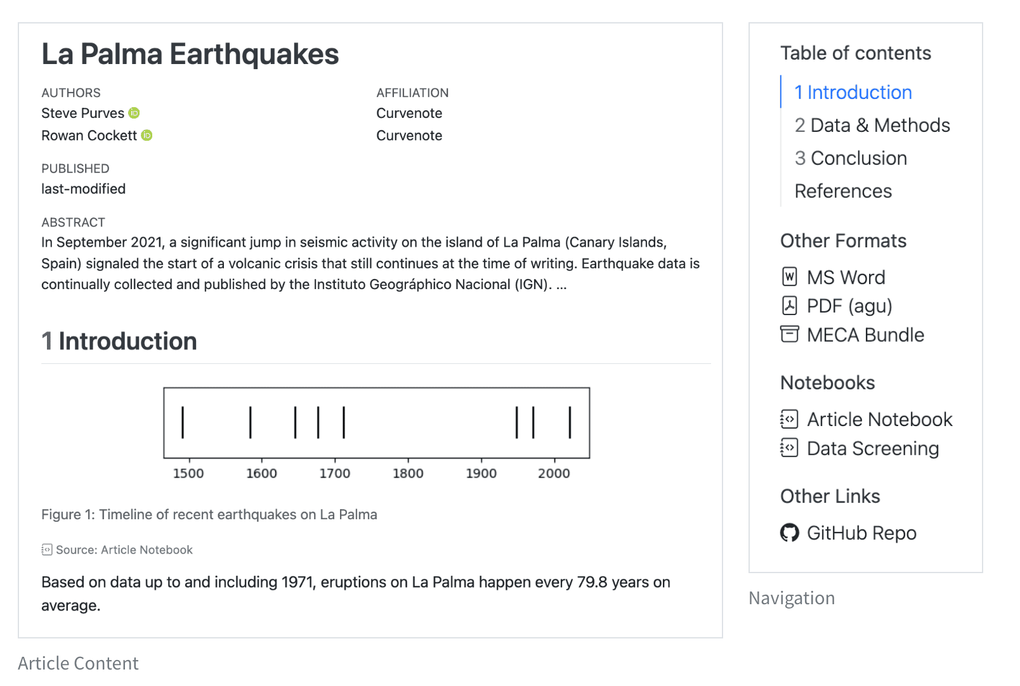Go to 1 Introduction in contents

[853, 93]
